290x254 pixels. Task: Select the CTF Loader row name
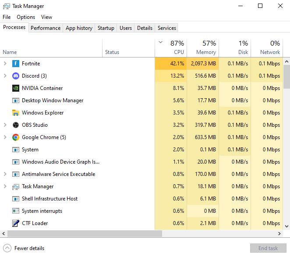click(x=35, y=223)
